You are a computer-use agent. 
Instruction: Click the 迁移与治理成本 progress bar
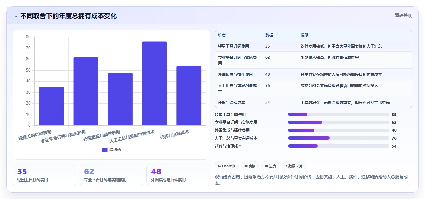pyautogui.click(x=339, y=146)
